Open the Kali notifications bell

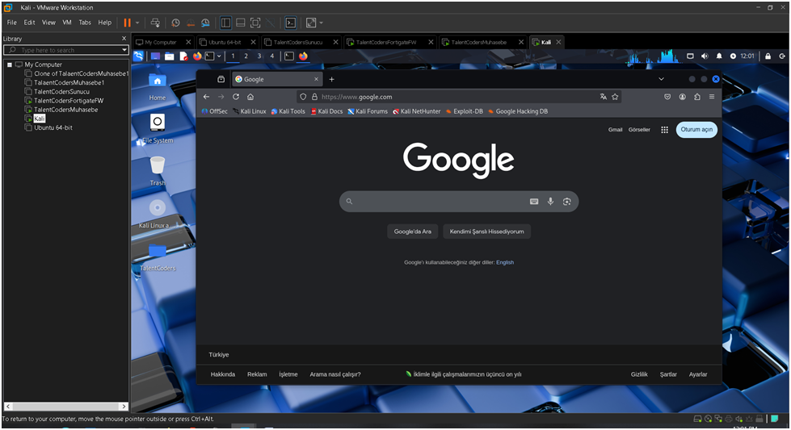coord(719,56)
